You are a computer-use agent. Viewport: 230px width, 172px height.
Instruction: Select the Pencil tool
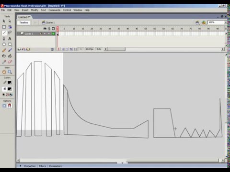pos(4,50)
